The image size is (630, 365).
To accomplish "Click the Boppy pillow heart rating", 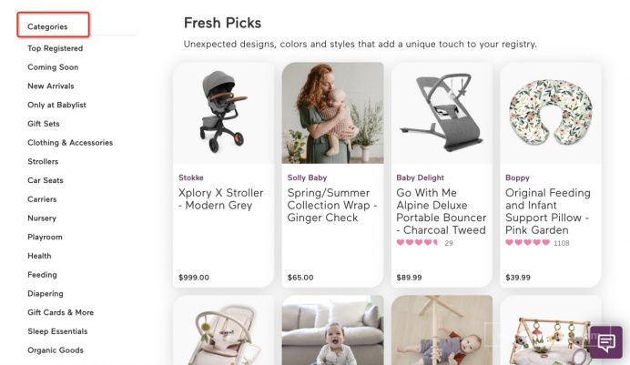I will 527,242.
